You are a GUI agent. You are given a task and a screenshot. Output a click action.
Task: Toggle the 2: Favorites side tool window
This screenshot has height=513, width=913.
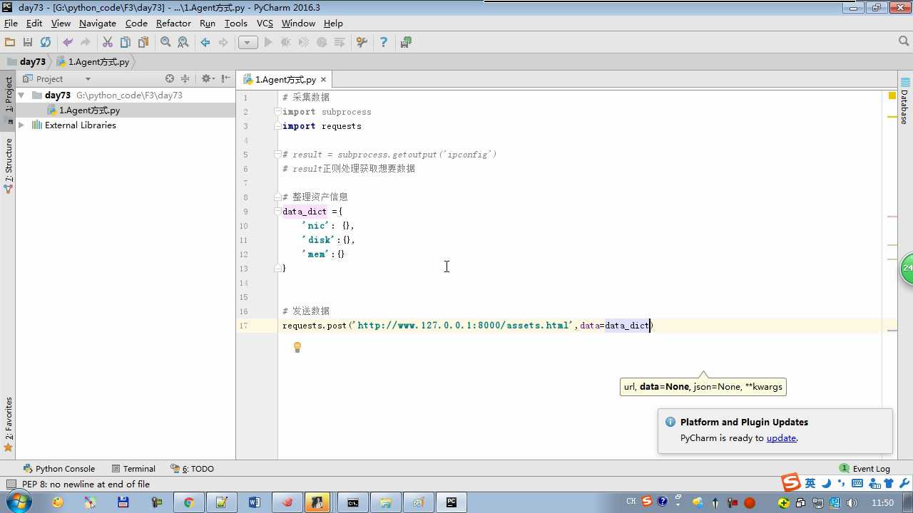point(9,425)
